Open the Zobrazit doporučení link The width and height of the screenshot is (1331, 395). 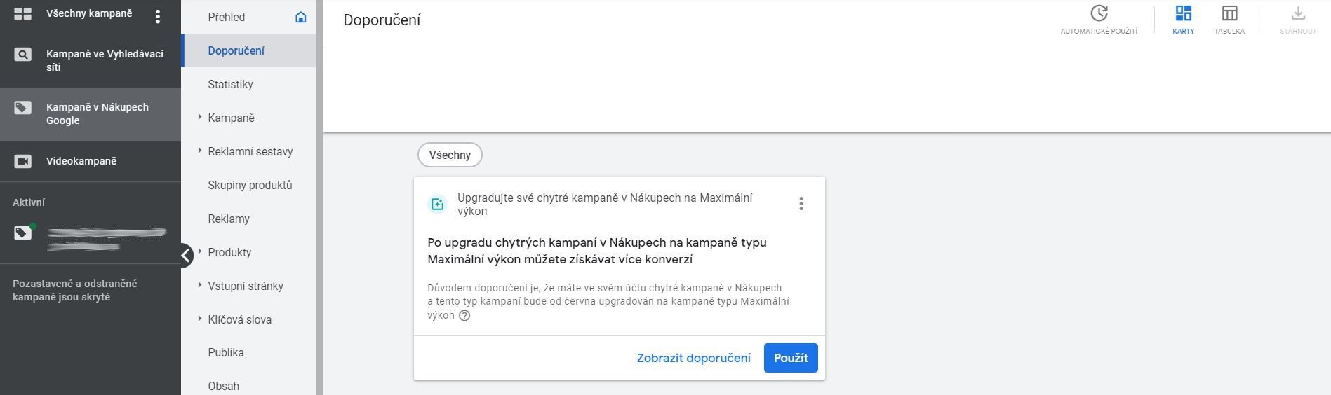(693, 358)
